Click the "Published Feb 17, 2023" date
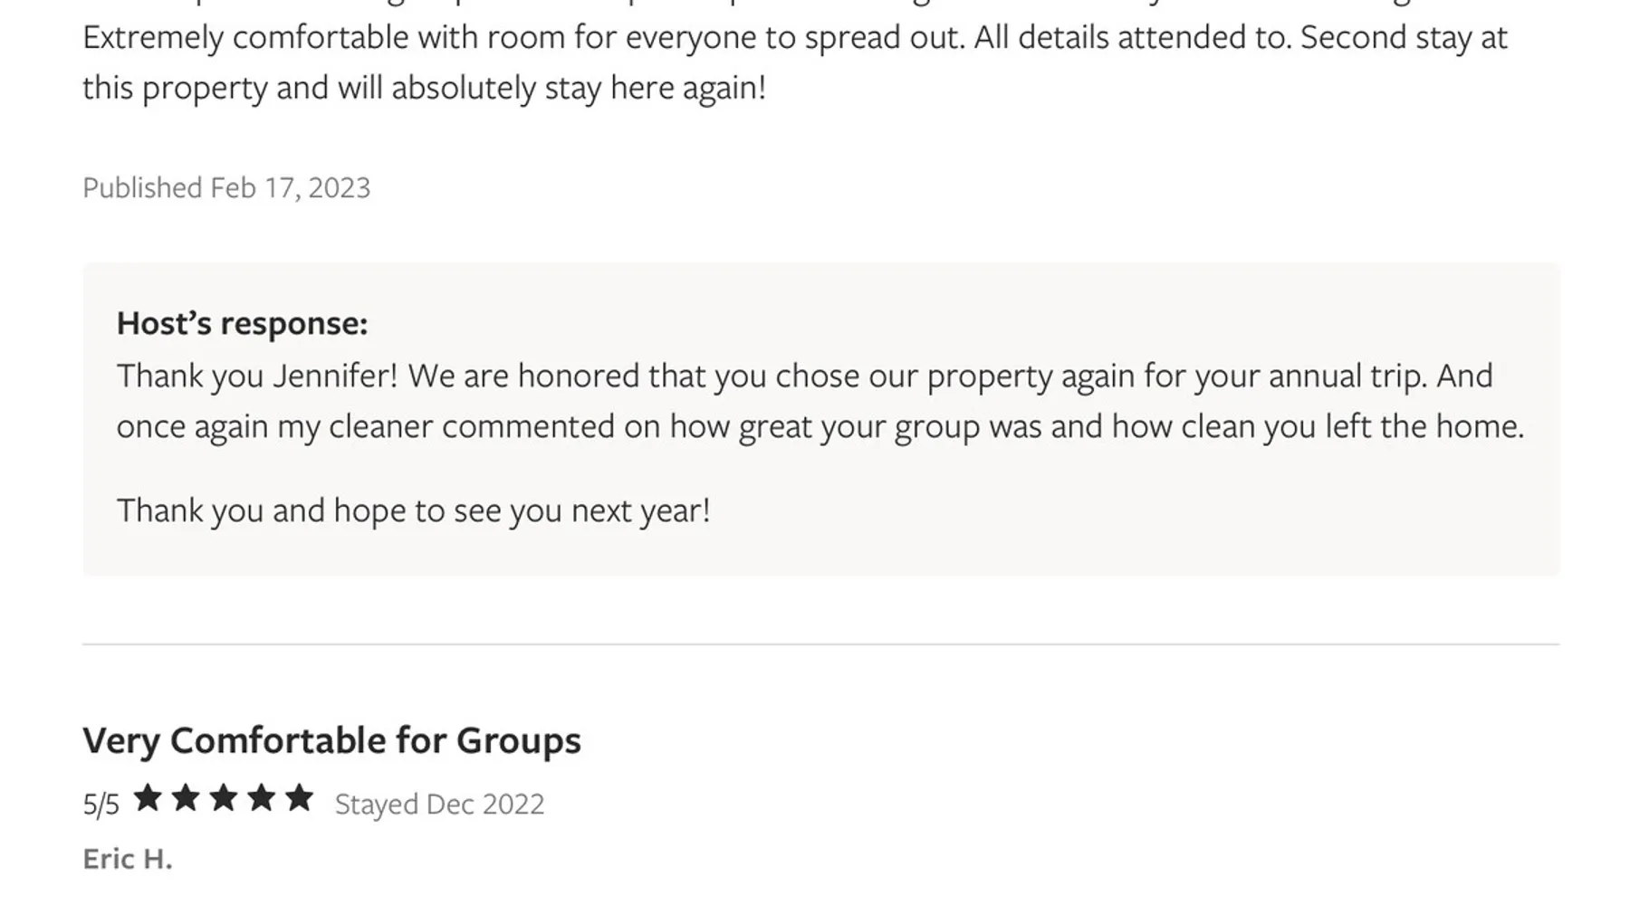The height and width of the screenshot is (905, 1630). pos(226,187)
